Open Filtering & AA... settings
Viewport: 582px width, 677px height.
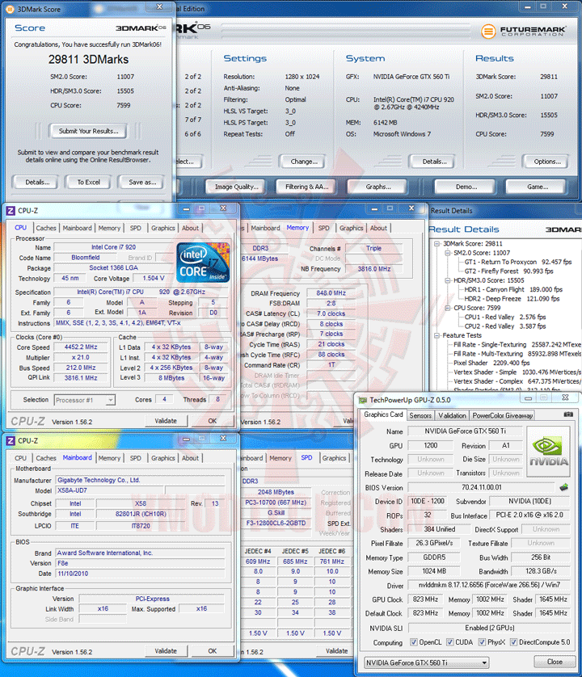pyautogui.click(x=307, y=187)
